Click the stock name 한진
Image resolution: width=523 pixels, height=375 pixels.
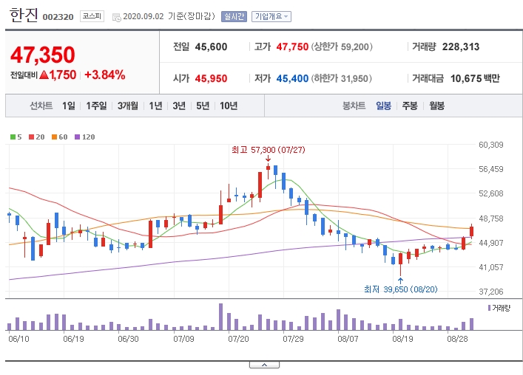(24, 16)
